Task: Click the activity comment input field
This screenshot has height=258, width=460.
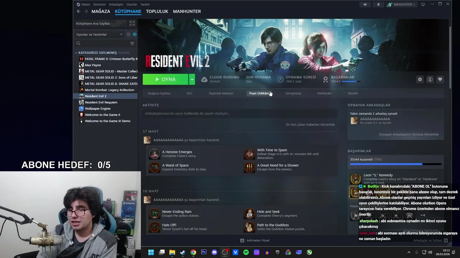Action: point(240,114)
